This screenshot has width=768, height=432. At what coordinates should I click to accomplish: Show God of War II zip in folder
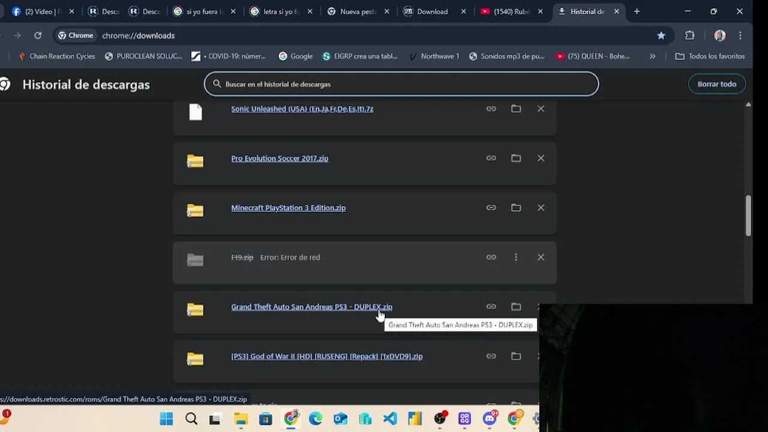pyautogui.click(x=516, y=356)
